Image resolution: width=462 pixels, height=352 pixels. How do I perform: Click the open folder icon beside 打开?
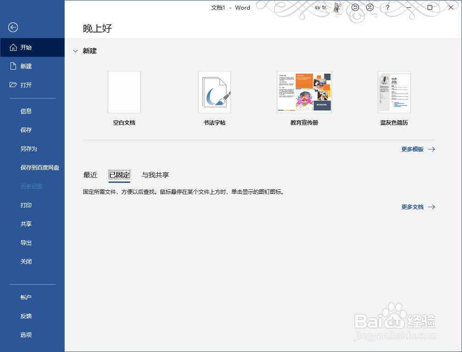point(13,85)
